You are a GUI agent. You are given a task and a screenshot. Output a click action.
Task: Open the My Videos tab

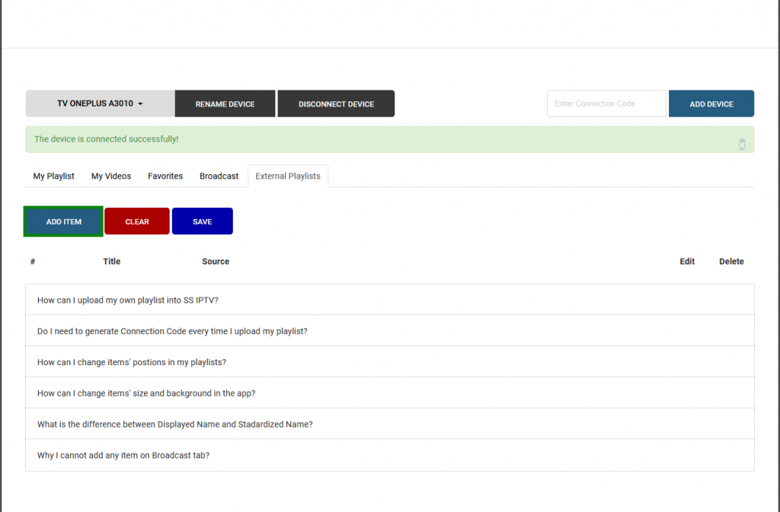(111, 176)
